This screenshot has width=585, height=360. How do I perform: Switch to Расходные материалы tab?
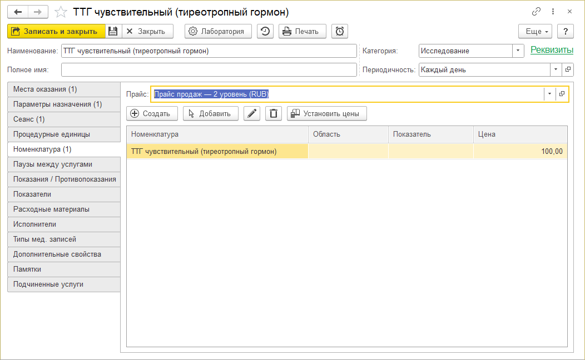tap(64, 209)
